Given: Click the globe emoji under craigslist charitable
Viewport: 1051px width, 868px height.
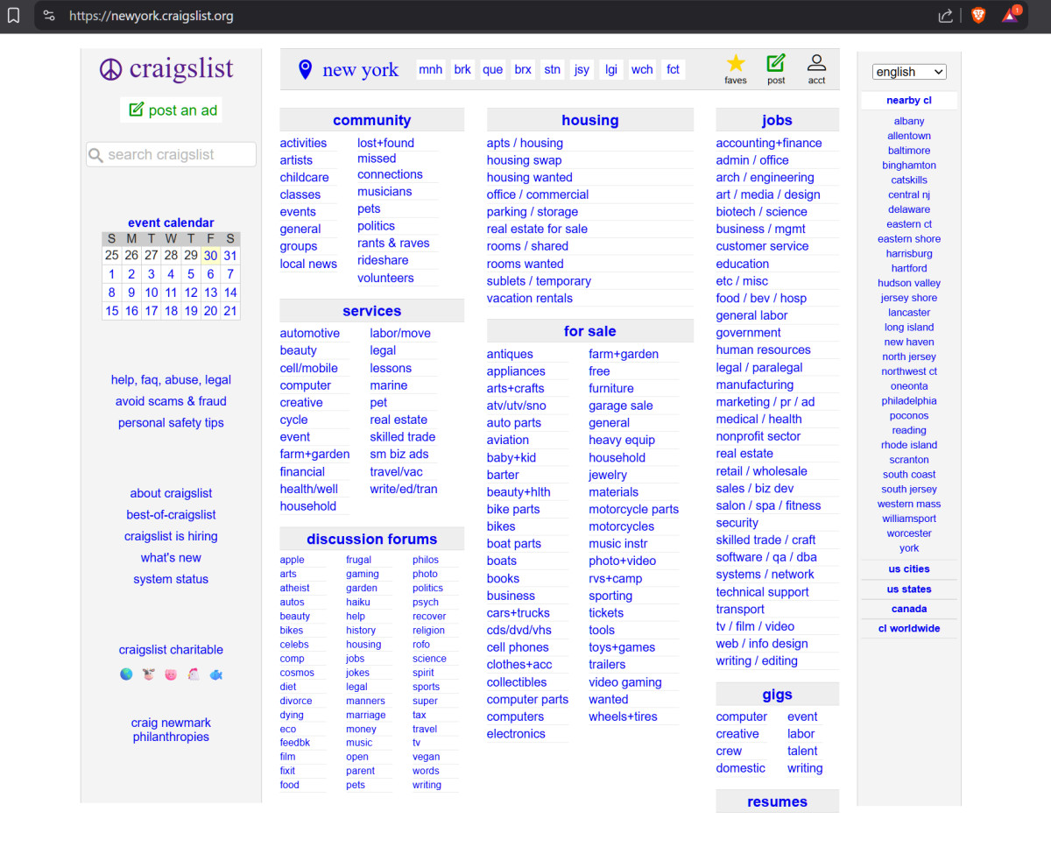Looking at the screenshot, I should pos(126,674).
